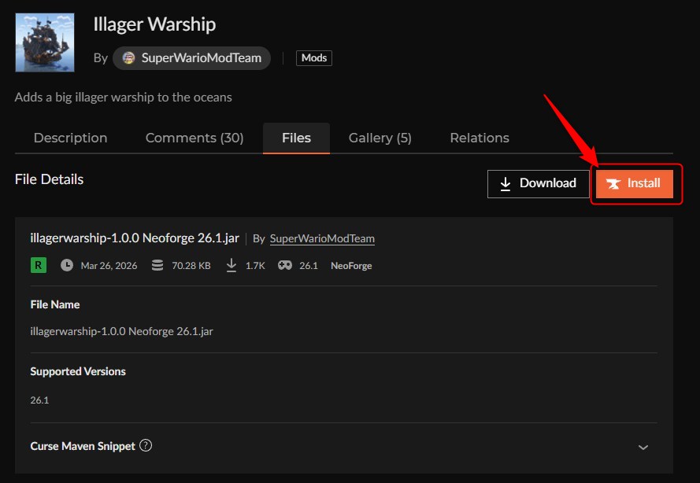Switch to the Description tab
The height and width of the screenshot is (483, 700).
[70, 138]
